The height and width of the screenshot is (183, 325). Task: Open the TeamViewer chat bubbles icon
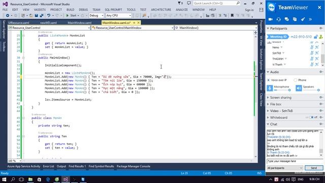click(x=286, y=19)
